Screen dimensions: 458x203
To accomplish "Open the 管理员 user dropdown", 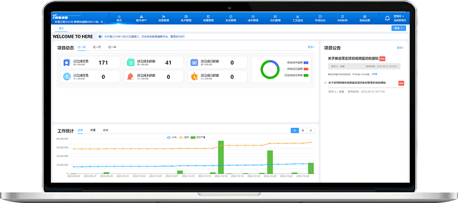I will tap(399, 17).
